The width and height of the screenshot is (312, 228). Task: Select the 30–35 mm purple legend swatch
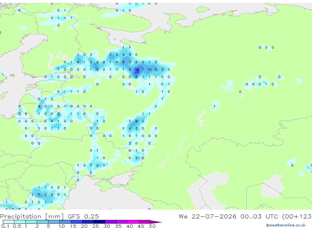point(111,222)
